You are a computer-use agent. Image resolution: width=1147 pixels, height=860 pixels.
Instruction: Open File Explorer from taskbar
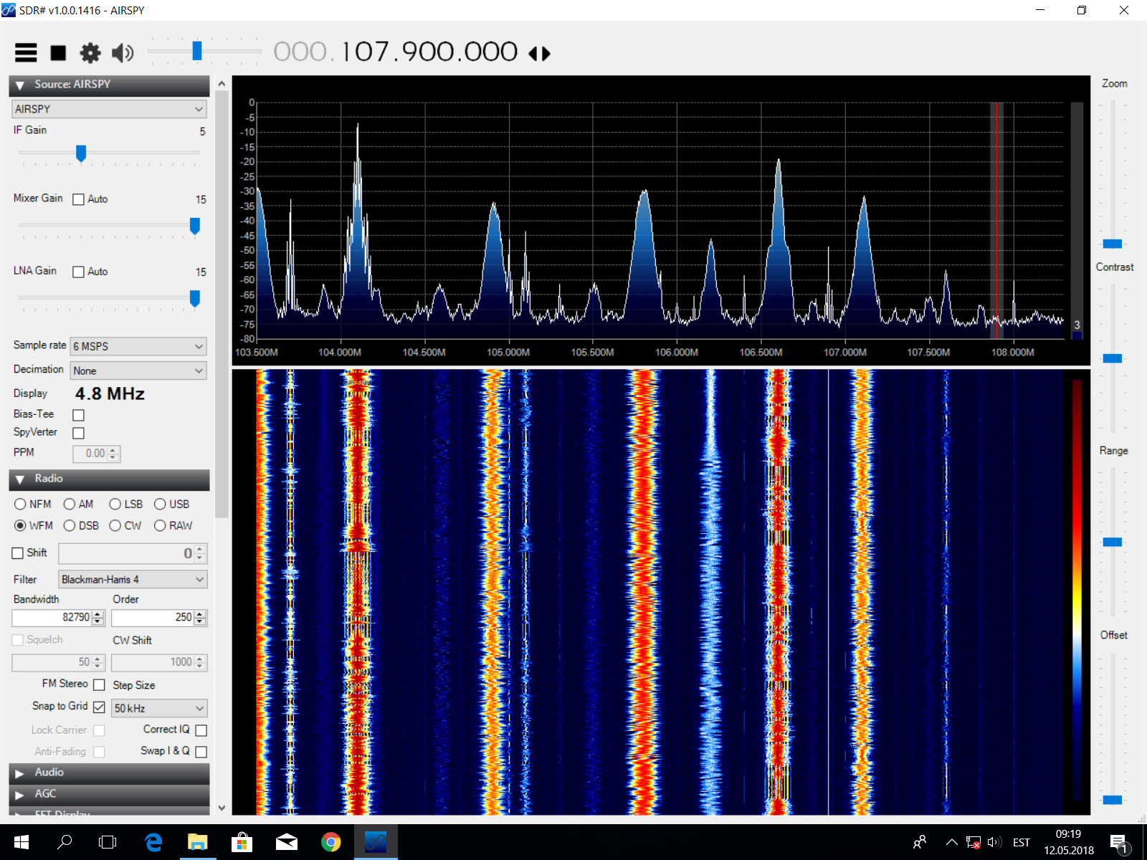tap(198, 842)
